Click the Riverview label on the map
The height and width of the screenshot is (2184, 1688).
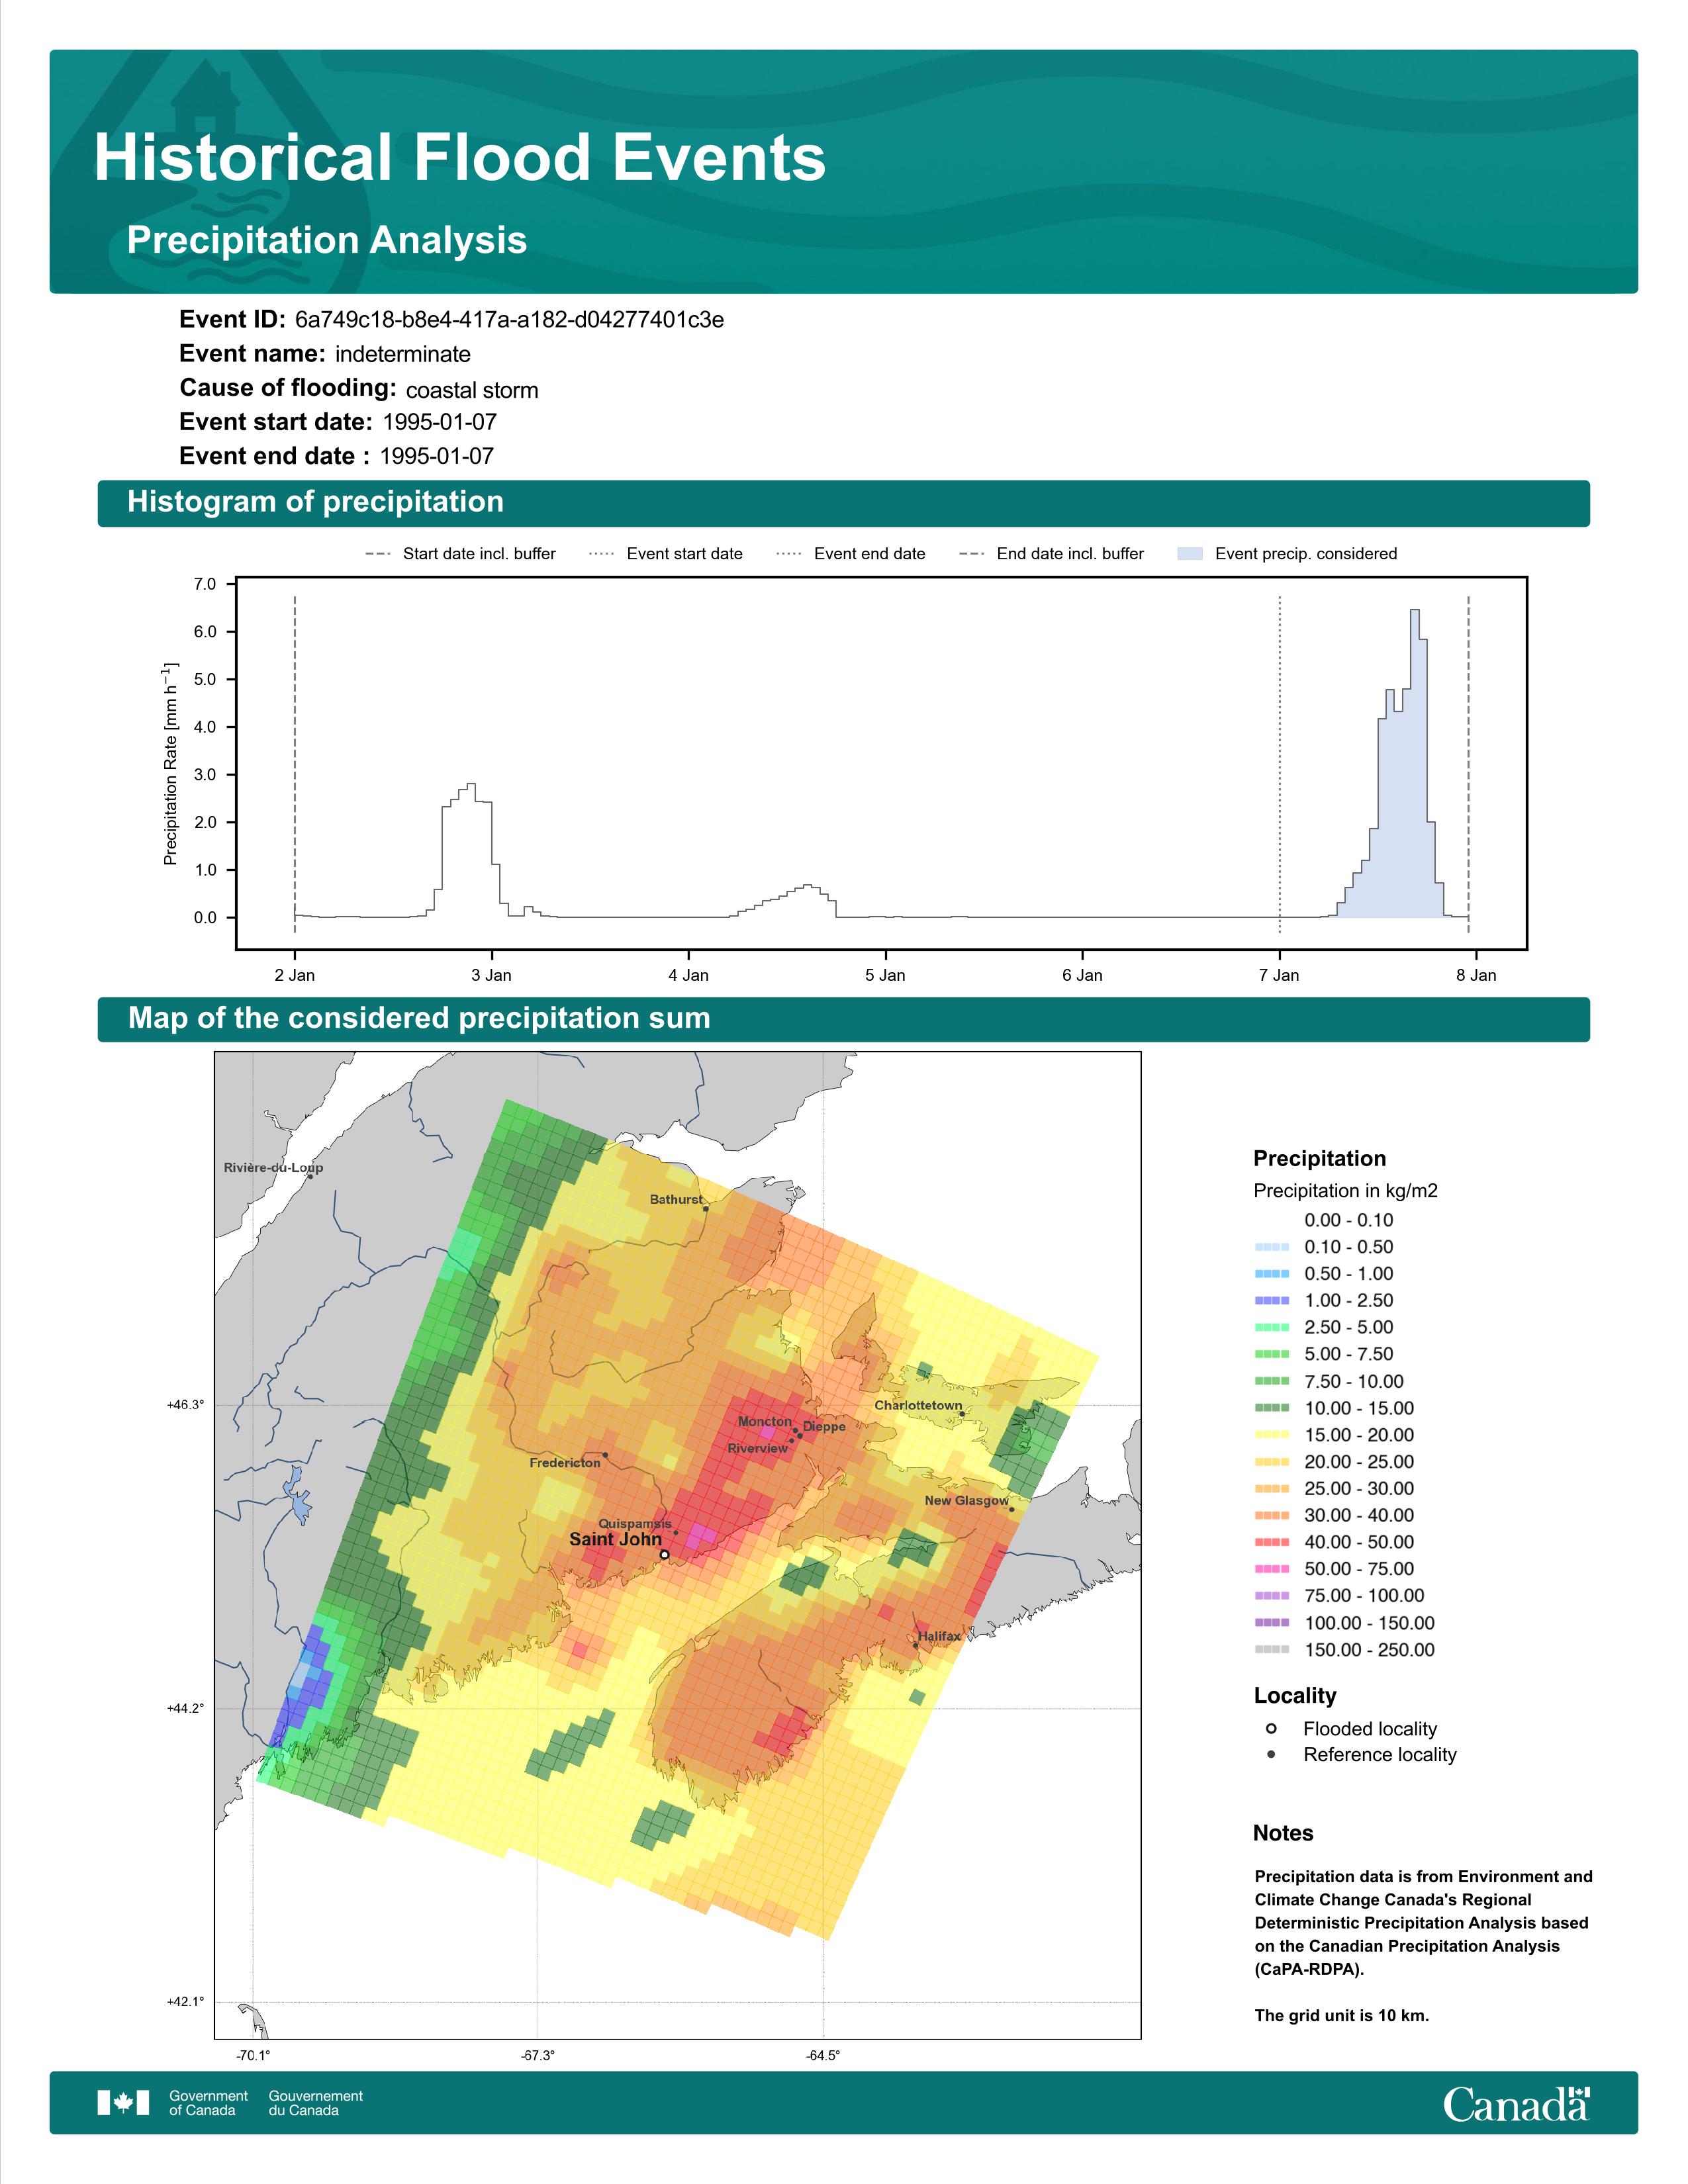757,1448
